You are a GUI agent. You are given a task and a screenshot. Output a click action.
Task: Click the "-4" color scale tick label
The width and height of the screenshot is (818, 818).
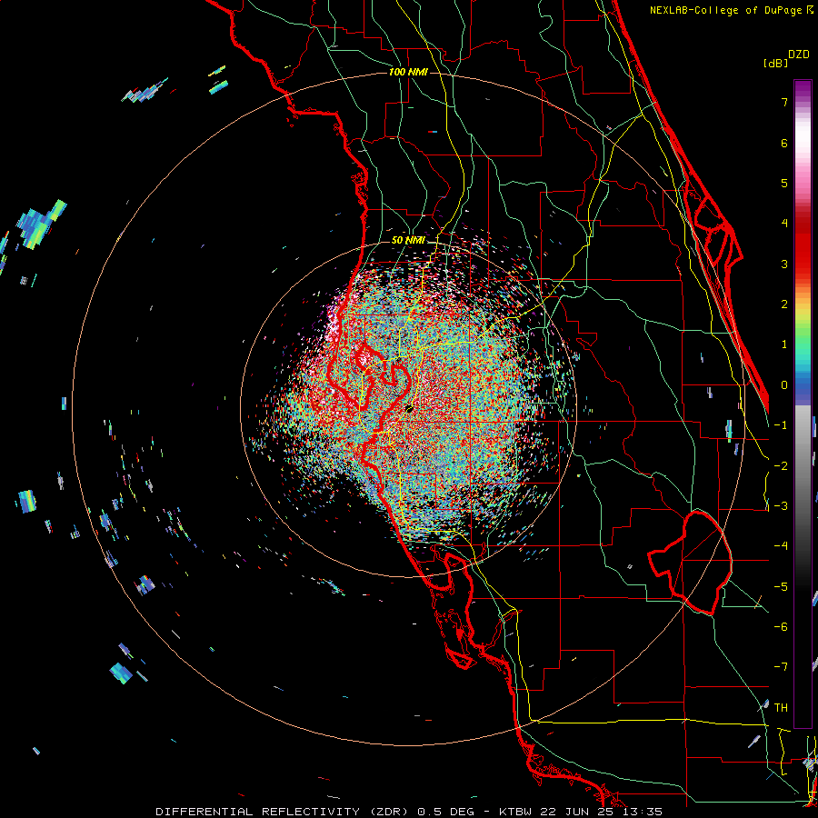click(x=781, y=546)
